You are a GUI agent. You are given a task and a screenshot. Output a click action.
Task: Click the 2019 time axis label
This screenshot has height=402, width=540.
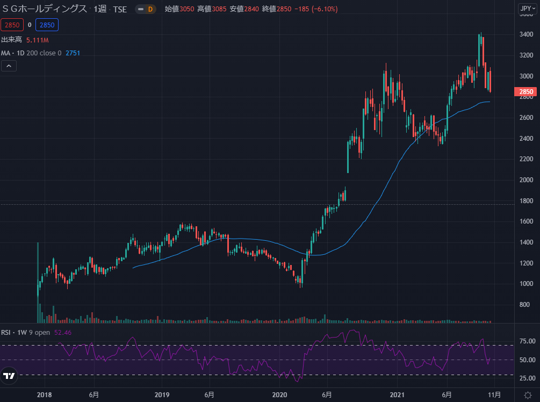point(162,395)
